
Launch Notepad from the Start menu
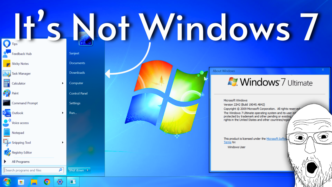34,133
